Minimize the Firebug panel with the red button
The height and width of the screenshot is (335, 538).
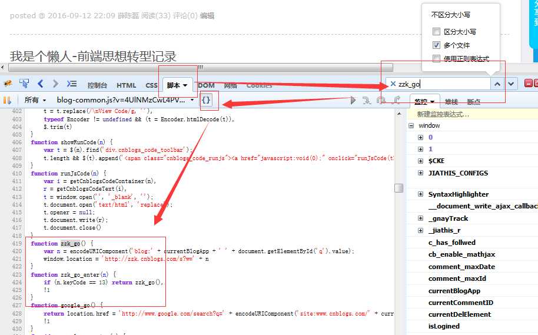[x=529, y=84]
